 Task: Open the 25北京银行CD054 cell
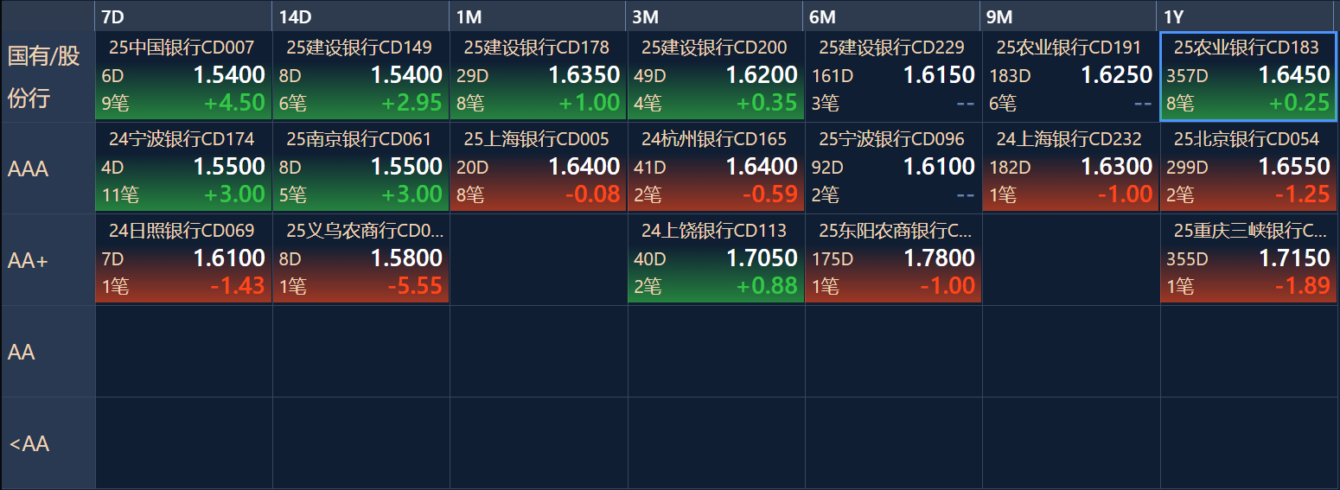click(x=1248, y=168)
